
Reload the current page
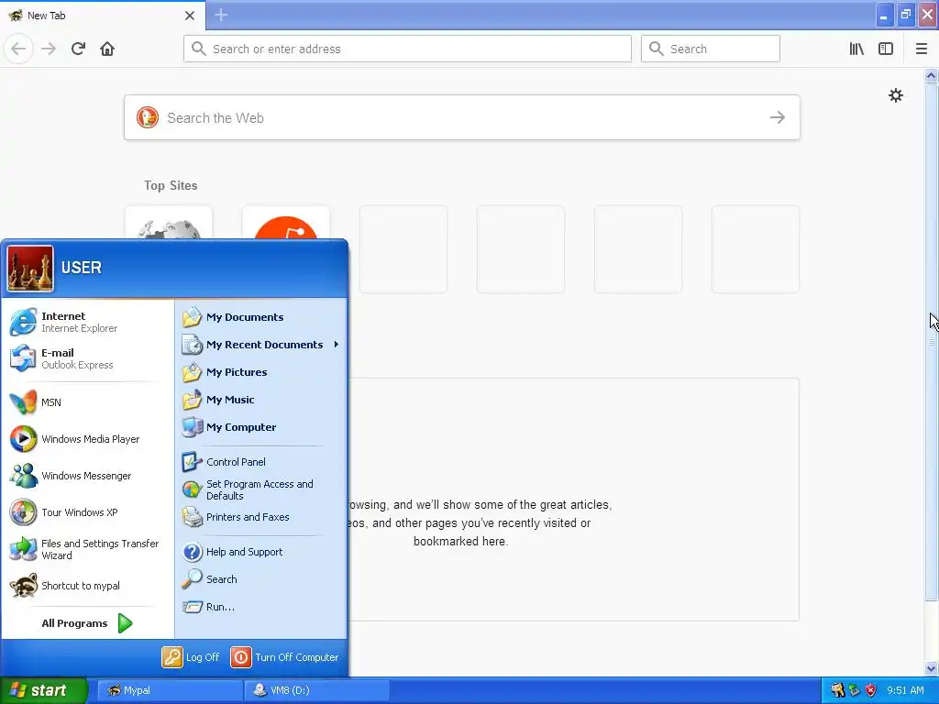[78, 49]
